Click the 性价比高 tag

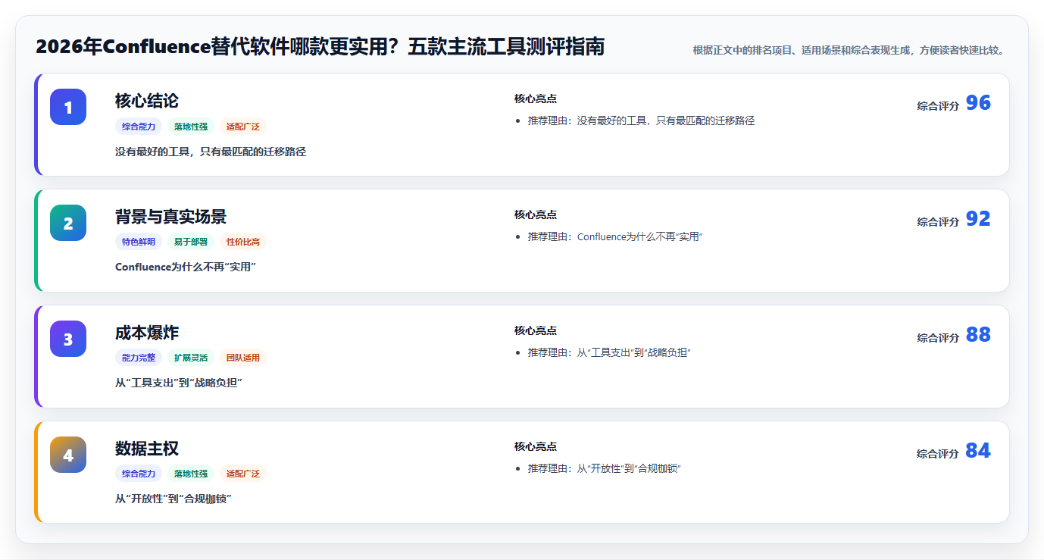tap(243, 242)
